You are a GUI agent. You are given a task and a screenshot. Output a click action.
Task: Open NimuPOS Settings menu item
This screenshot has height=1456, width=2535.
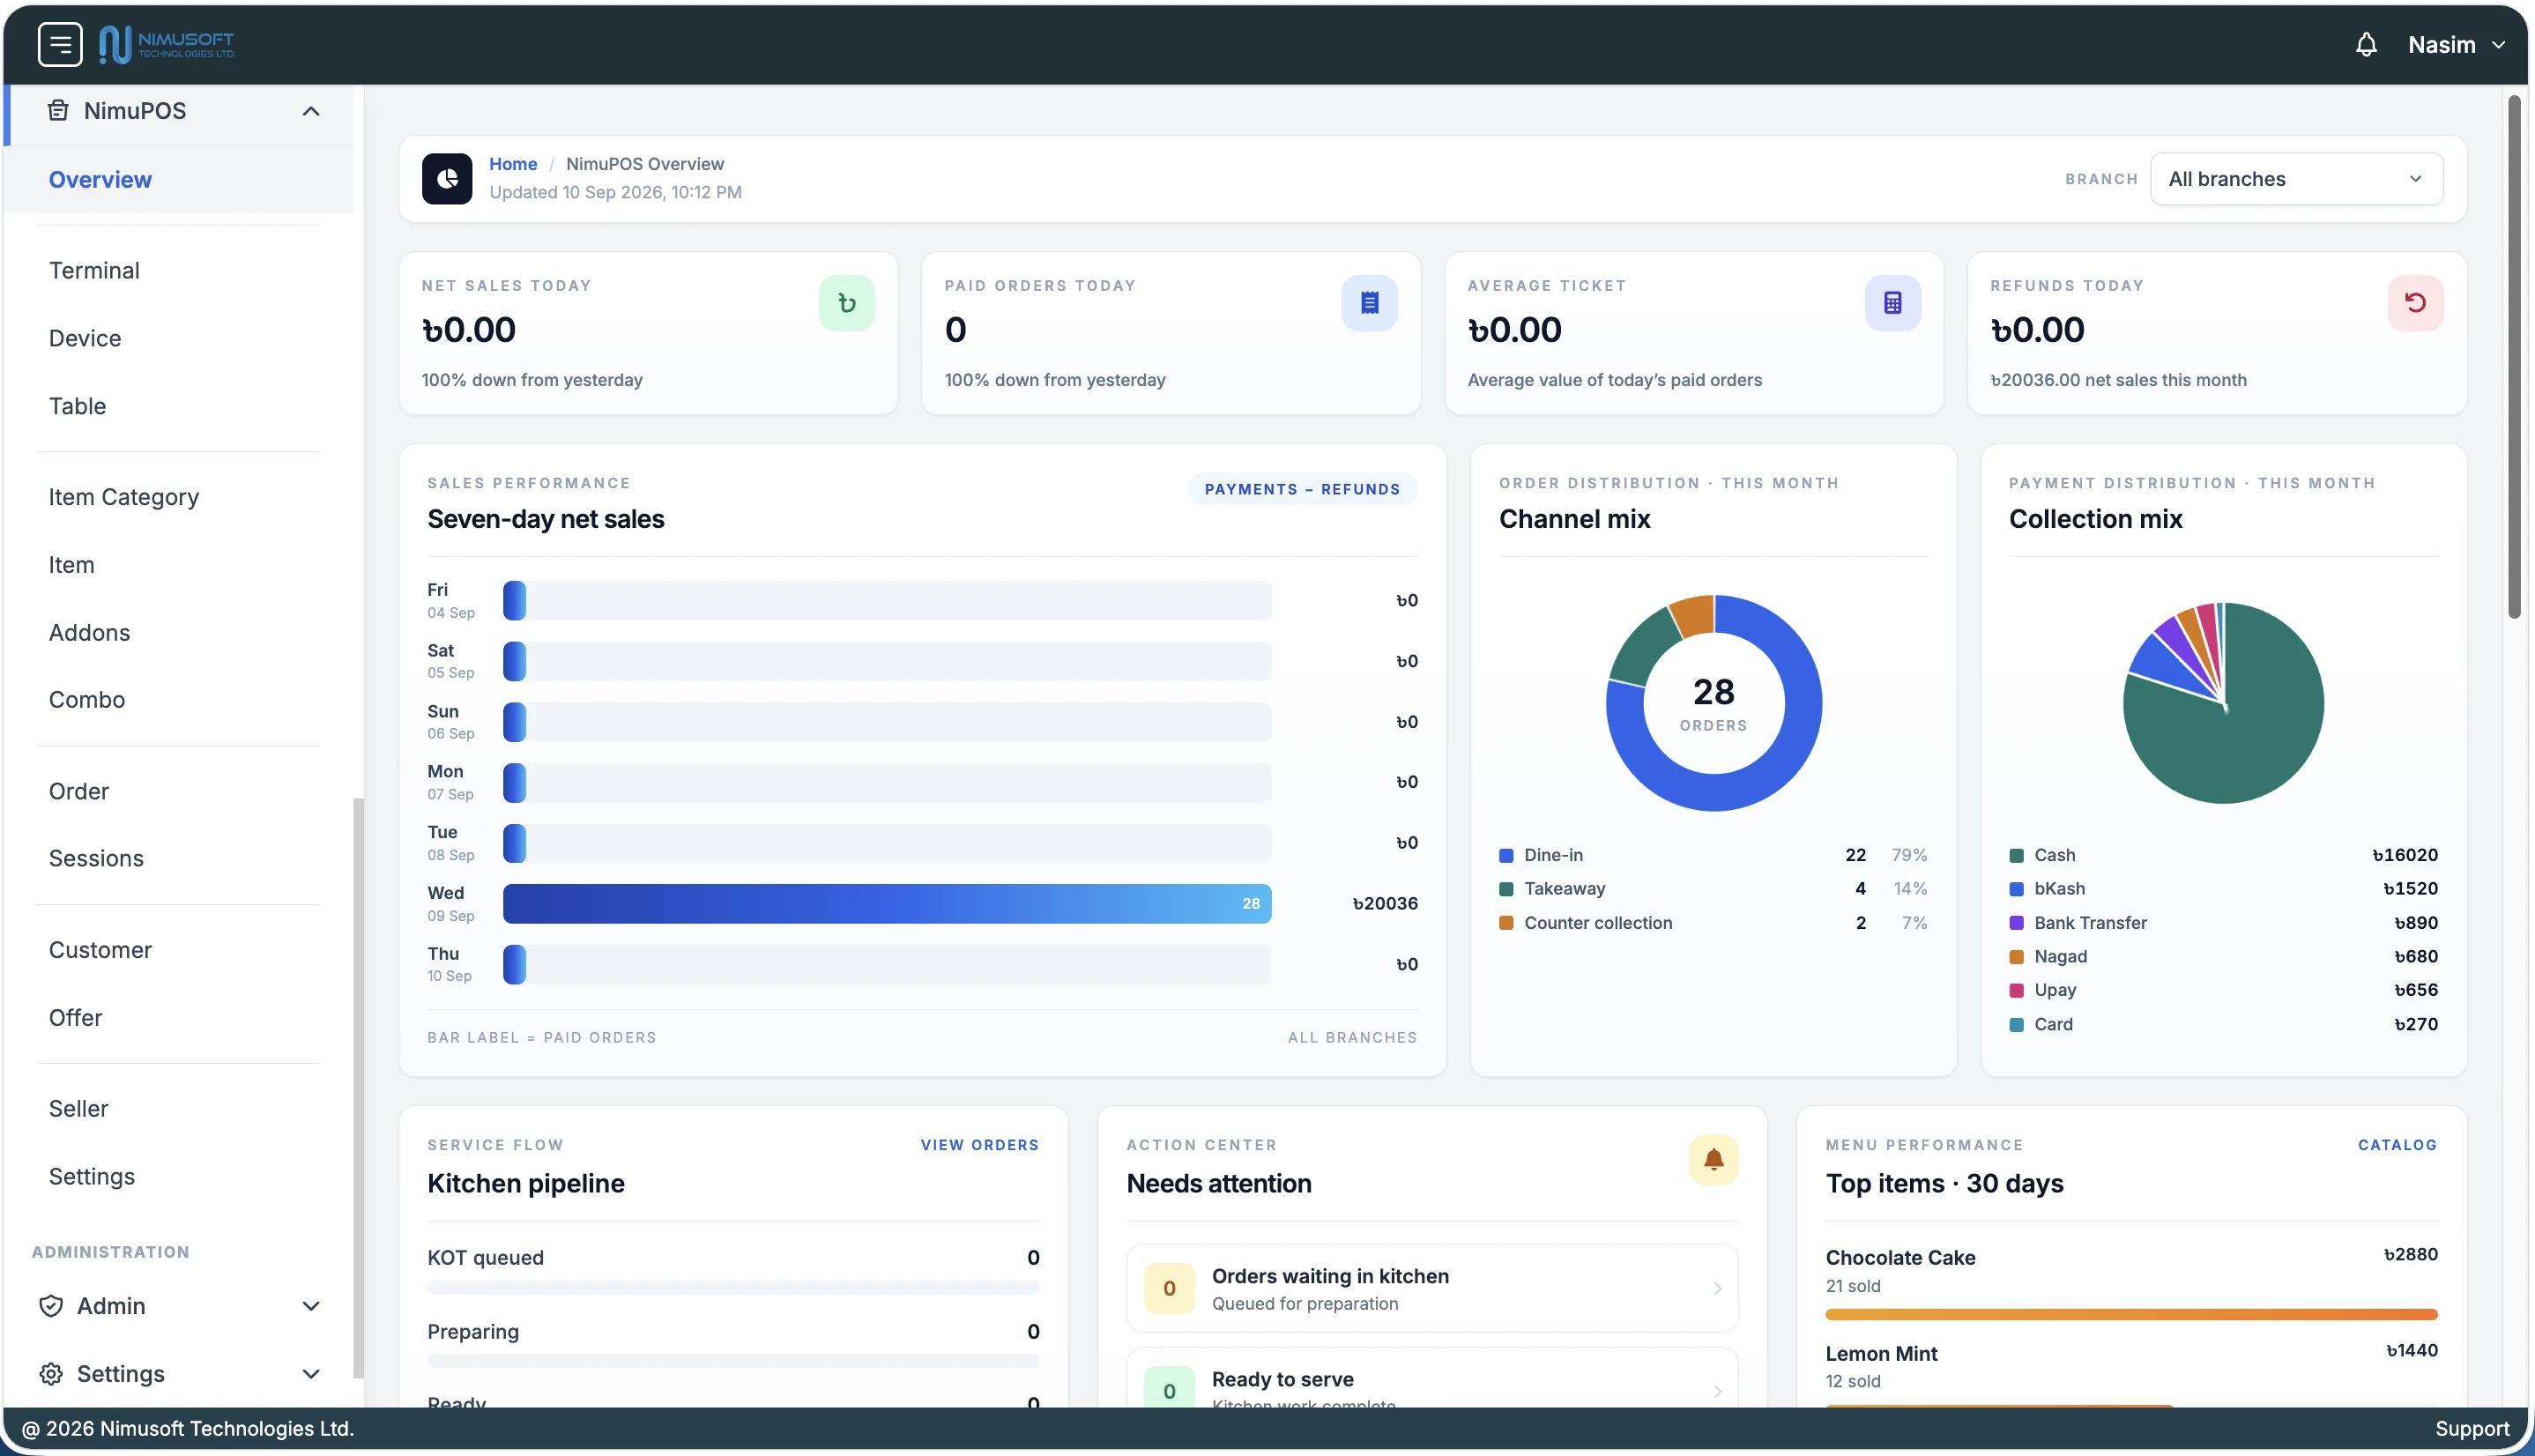[x=91, y=1176]
